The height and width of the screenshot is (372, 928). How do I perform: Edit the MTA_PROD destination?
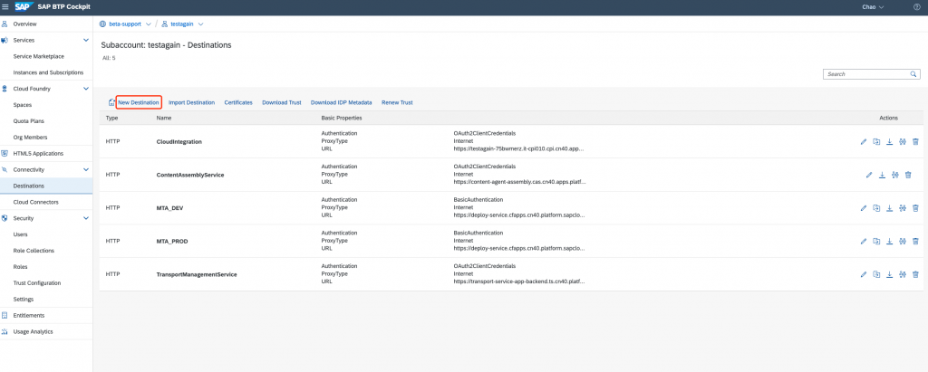point(864,241)
